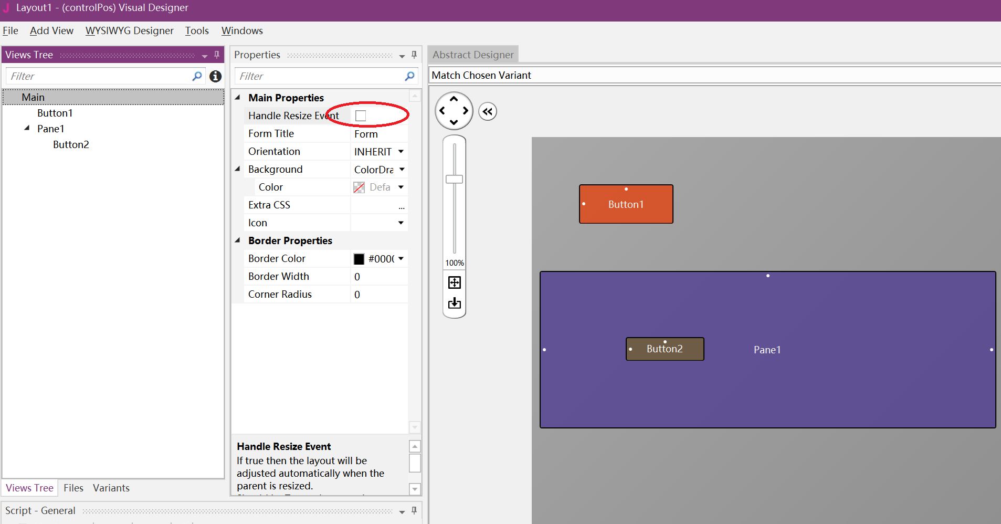Click the Border Width value field
The image size is (1001, 524).
tap(378, 277)
